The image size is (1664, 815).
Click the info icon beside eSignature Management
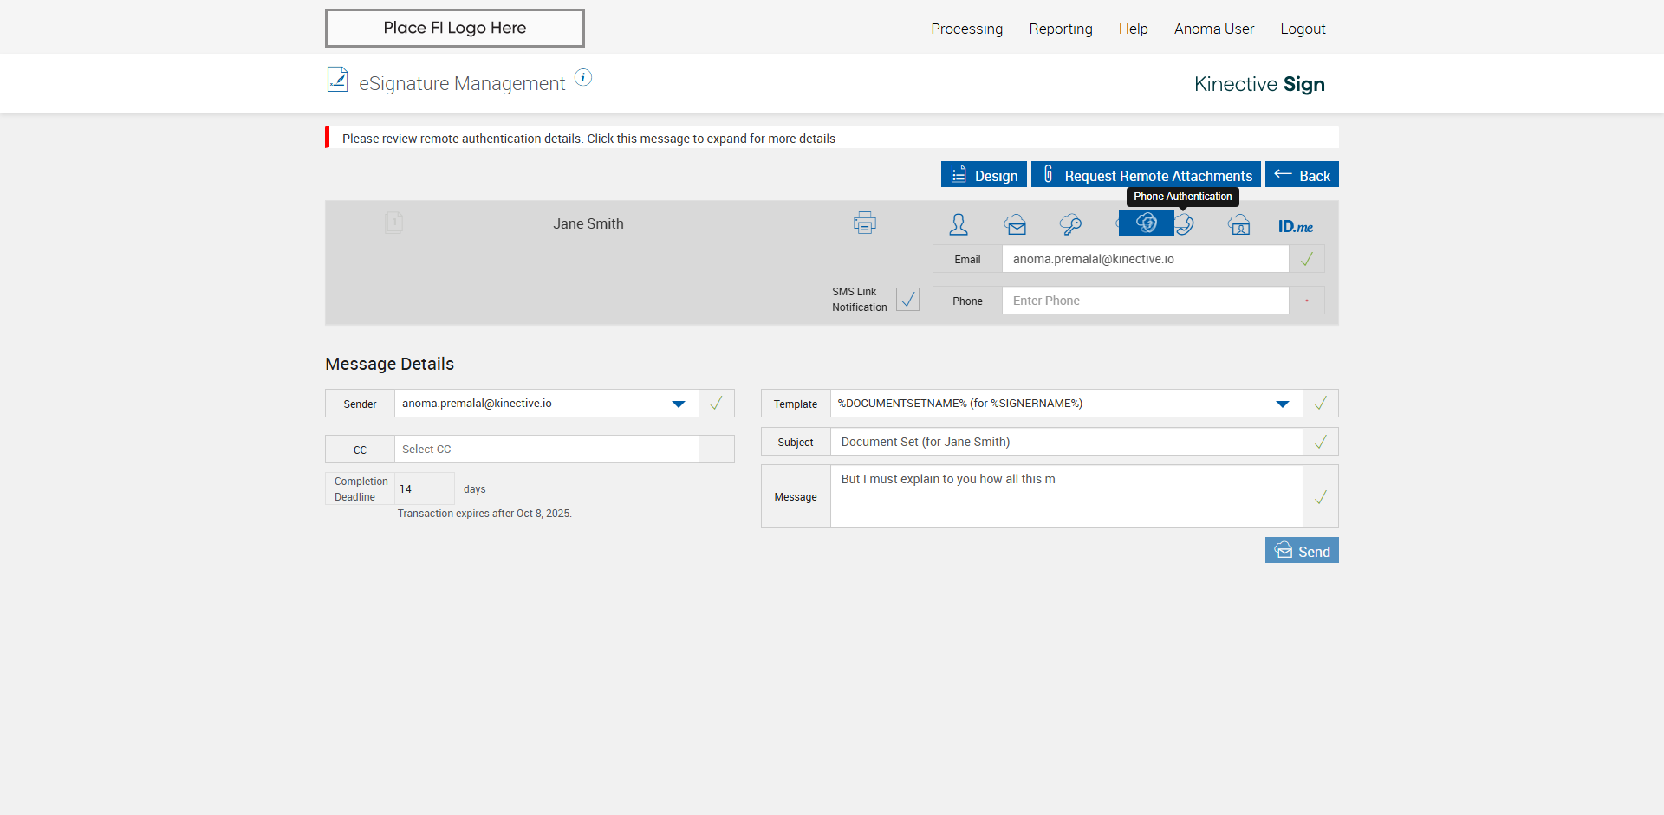[x=583, y=78]
